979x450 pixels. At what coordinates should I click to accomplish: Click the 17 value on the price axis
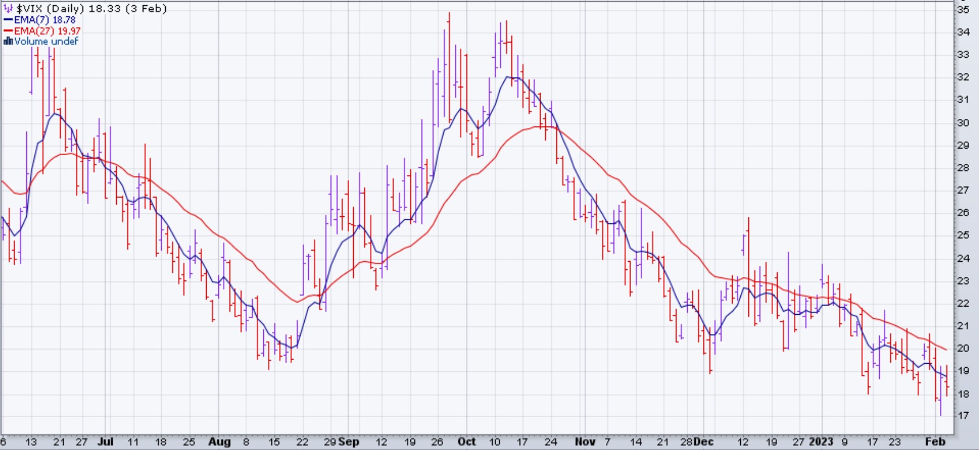(x=963, y=416)
